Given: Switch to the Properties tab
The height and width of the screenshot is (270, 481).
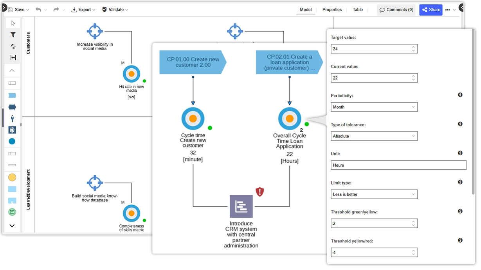Looking at the screenshot, I should [332, 10].
